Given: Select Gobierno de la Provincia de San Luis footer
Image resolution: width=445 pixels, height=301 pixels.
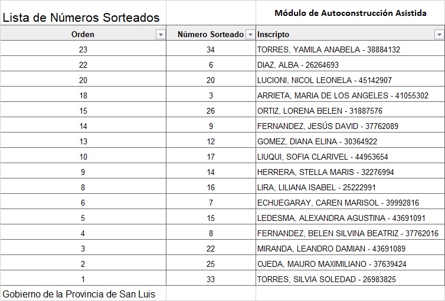Looking at the screenshot, I should [x=79, y=294].
